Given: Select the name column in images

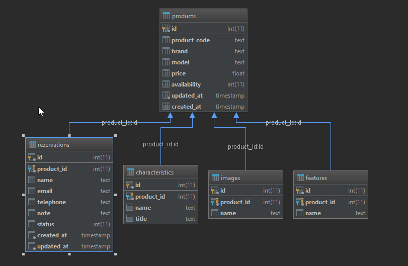Looking at the screenshot, I should click(x=228, y=213).
